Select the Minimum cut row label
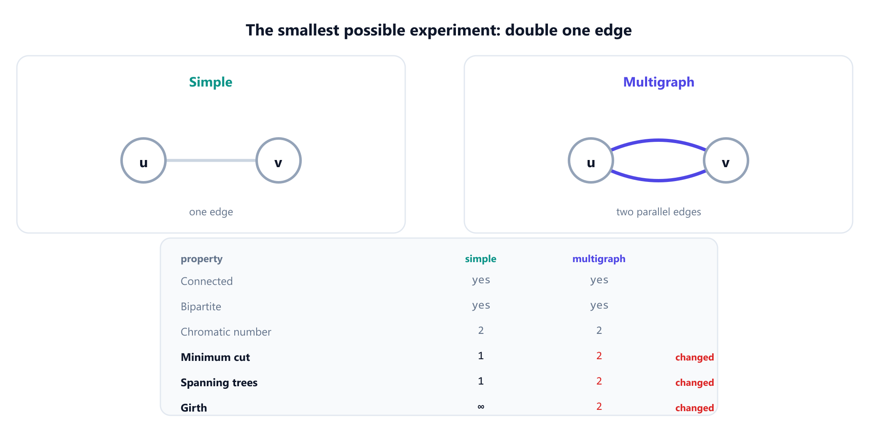The image size is (878, 439). click(215, 357)
